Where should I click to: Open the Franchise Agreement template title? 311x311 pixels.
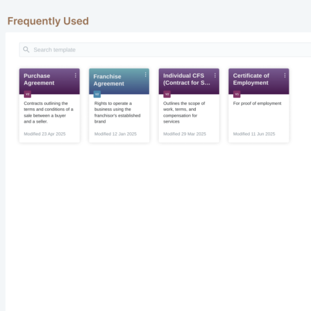click(108, 80)
